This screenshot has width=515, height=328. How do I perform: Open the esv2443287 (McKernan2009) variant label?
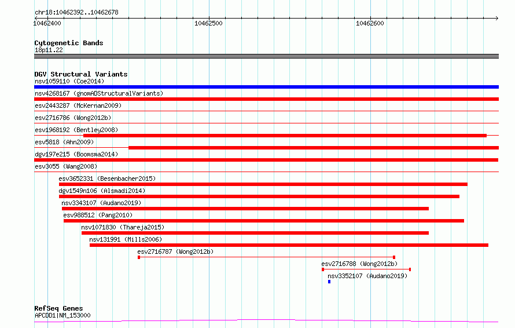point(78,105)
